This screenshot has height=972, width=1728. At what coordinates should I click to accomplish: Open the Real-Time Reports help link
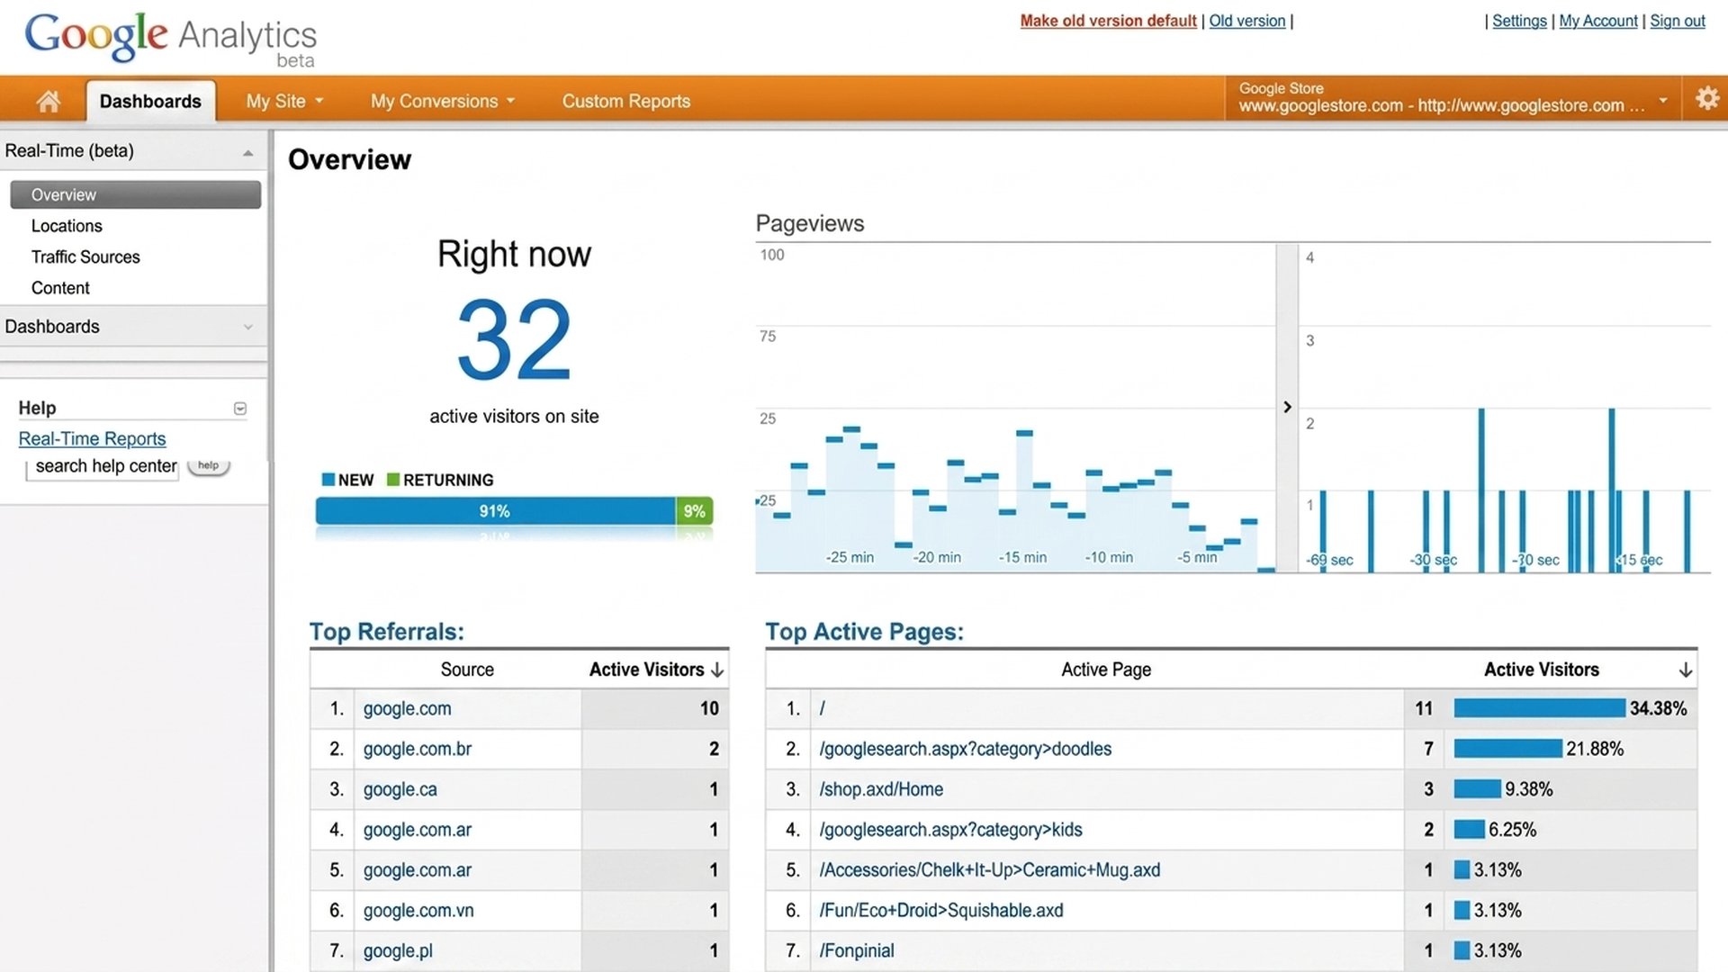(92, 438)
